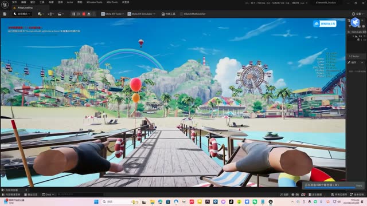Screen dimensions: 367x206
Task: Toggle visibility eye in outliner header
Action: pyautogui.click(x=349, y=32)
